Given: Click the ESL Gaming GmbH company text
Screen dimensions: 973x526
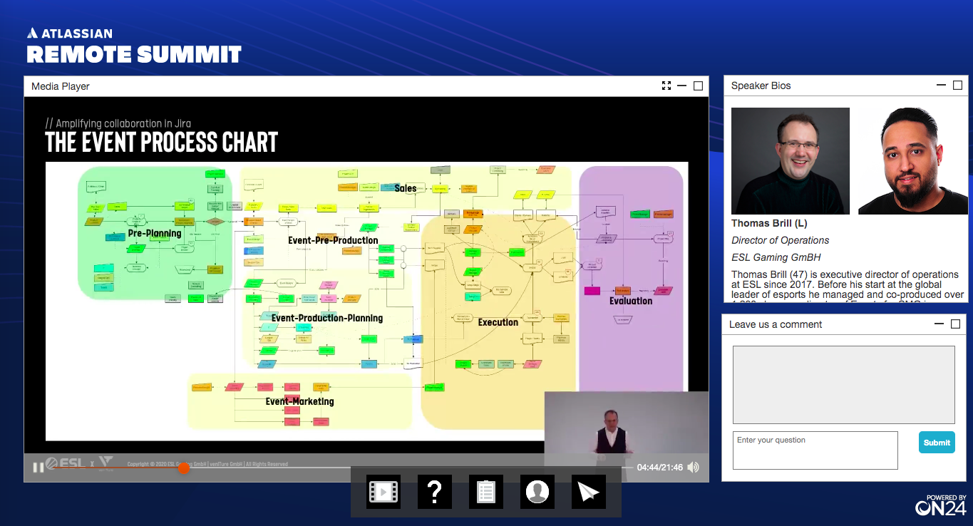Looking at the screenshot, I should pyautogui.click(x=776, y=257).
